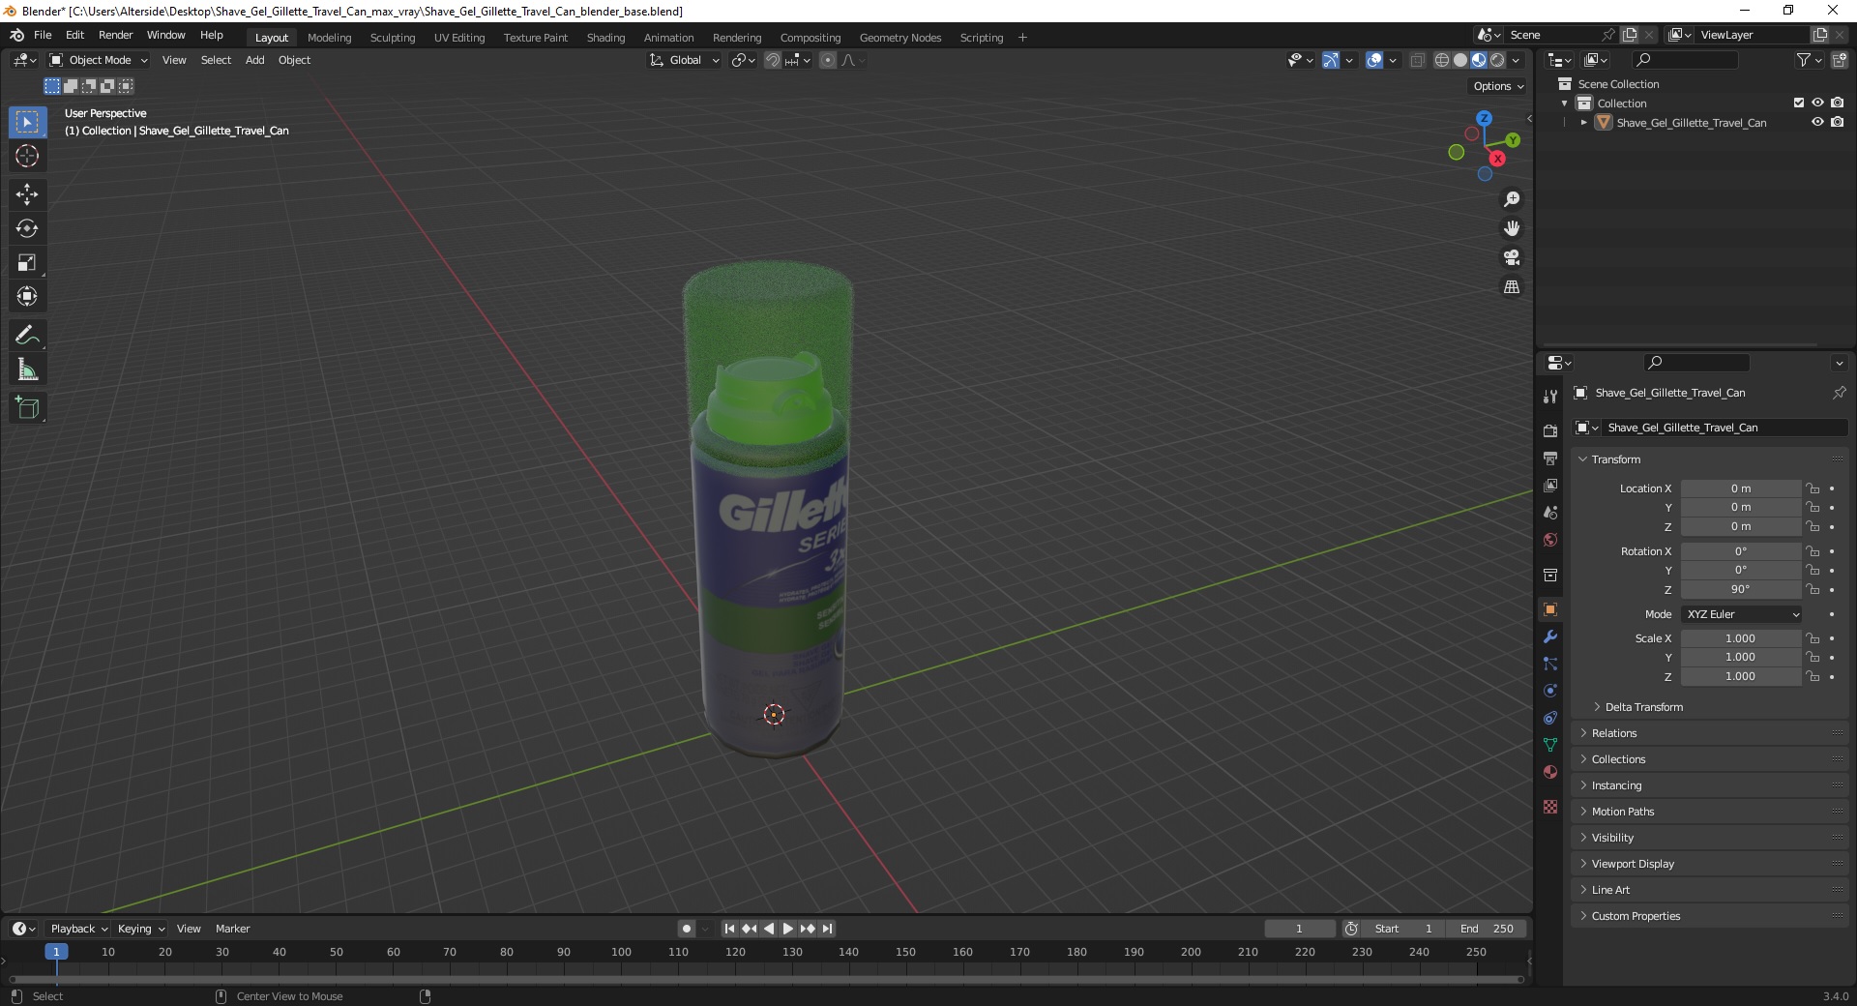Viewport: 1857px width, 1006px height.
Task: Play animation forward in timeline
Action: pos(787,929)
